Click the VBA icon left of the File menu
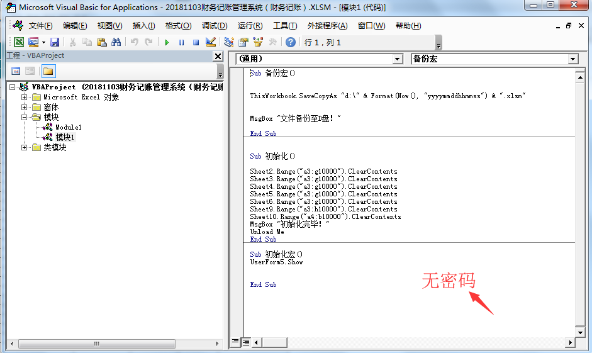Image resolution: width=592 pixels, height=353 pixels. pos(18,25)
